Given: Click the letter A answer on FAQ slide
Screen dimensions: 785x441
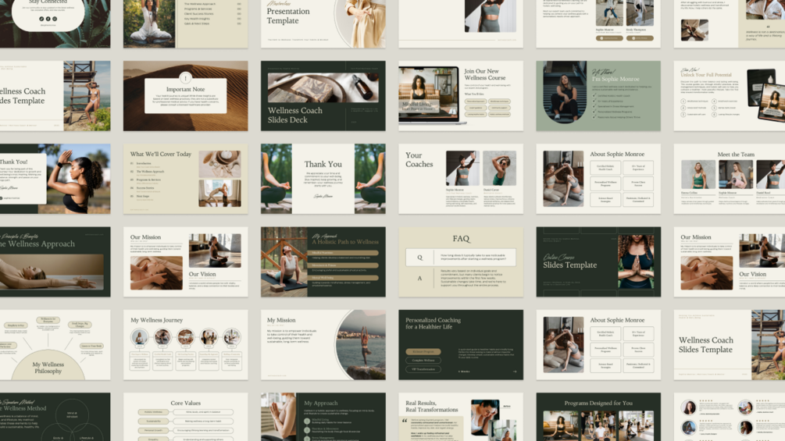Looking at the screenshot, I should pyautogui.click(x=419, y=278).
